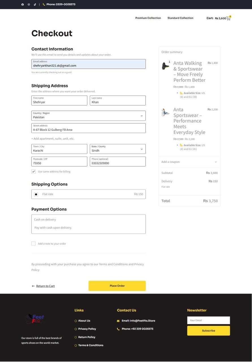Open the State / County dropdown
This screenshot has height=362, width=252.
coord(118,149)
